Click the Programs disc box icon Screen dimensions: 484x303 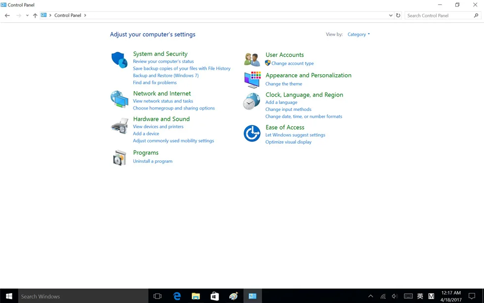coord(120,157)
